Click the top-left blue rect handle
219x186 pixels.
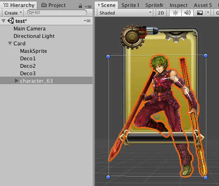(x=108, y=57)
